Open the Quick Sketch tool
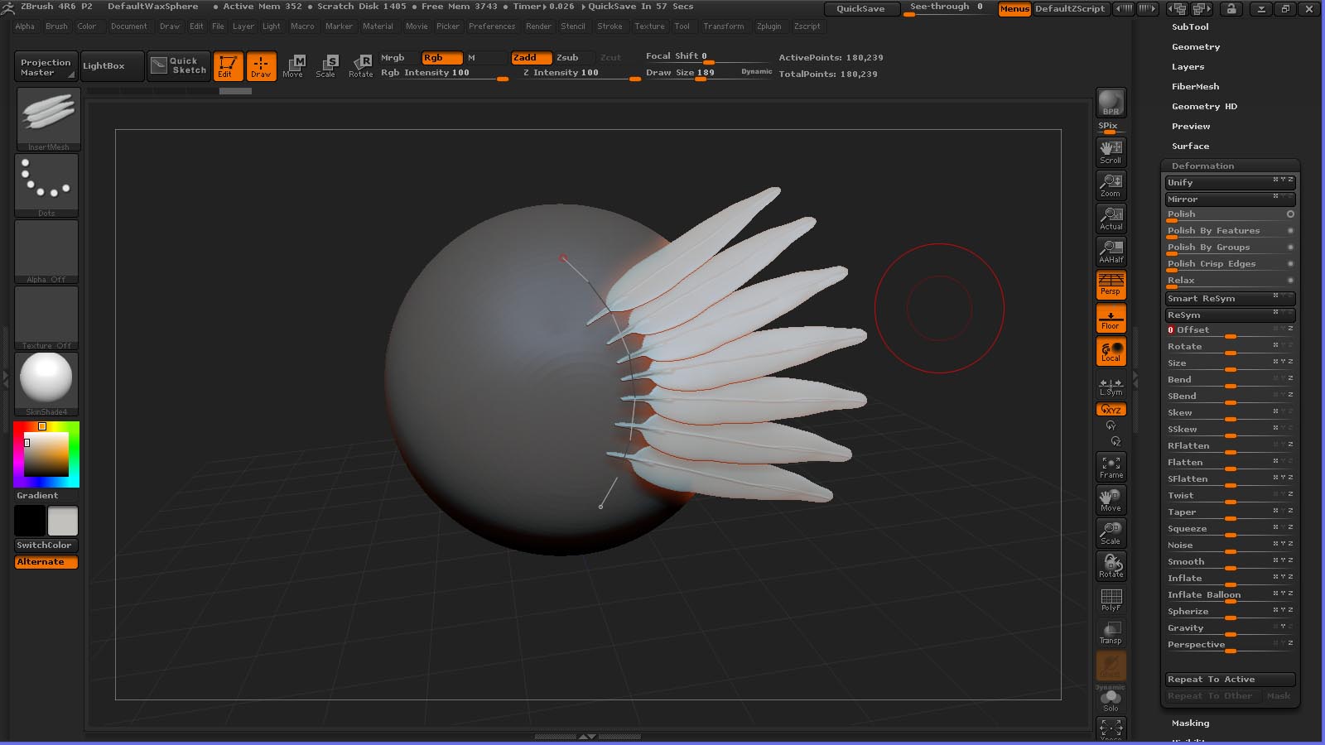 (x=179, y=65)
